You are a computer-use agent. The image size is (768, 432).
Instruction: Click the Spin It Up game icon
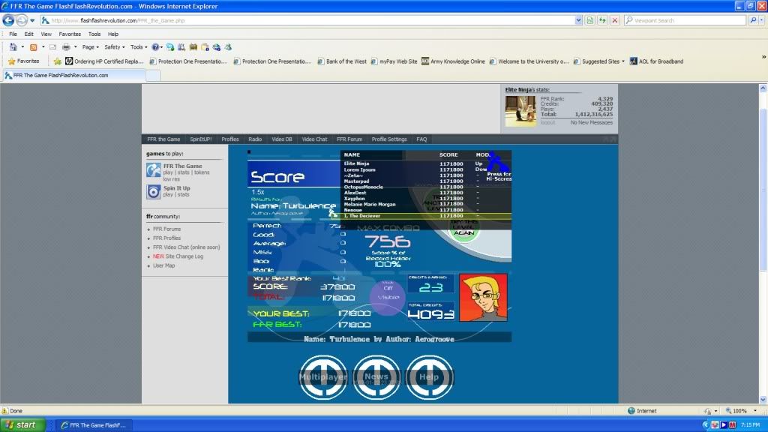point(153,192)
